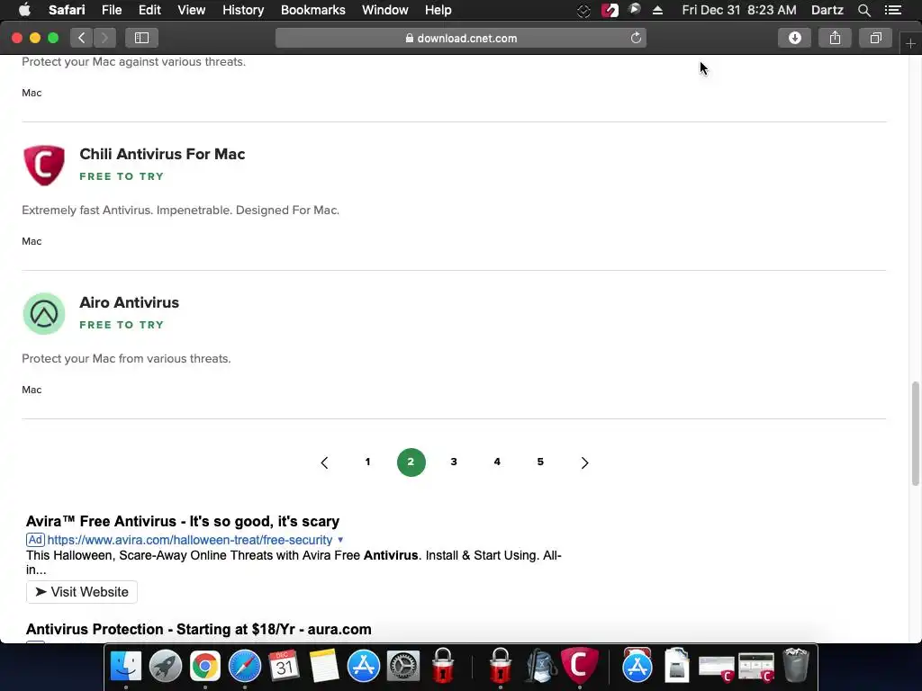Open the App Store icon beside Notes
922x691 pixels.
[x=364, y=667]
